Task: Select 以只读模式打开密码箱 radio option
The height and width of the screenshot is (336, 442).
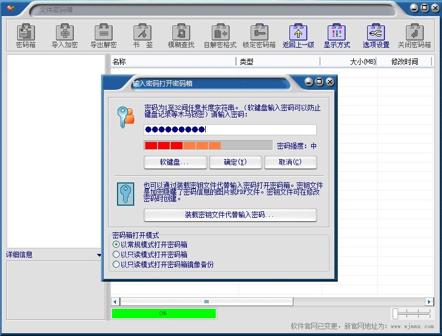Action: [x=116, y=254]
